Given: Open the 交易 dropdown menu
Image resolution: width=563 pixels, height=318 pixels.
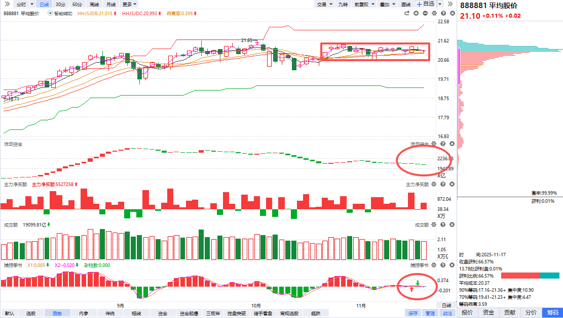Looking at the screenshot, I should (x=323, y=4).
